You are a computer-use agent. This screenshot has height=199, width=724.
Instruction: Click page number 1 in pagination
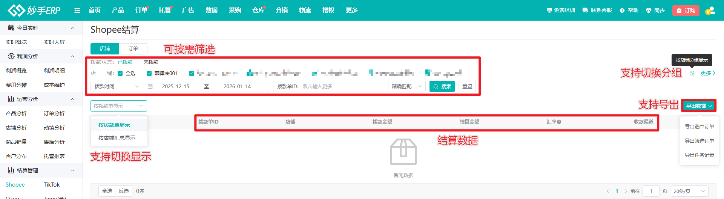tap(617, 191)
